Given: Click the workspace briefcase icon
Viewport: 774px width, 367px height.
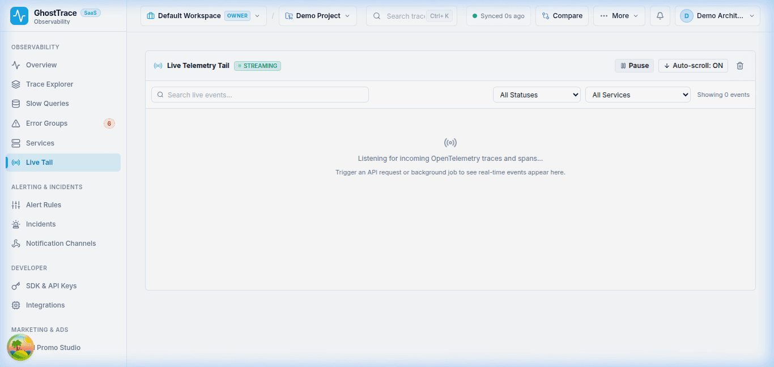Looking at the screenshot, I should [x=151, y=16].
